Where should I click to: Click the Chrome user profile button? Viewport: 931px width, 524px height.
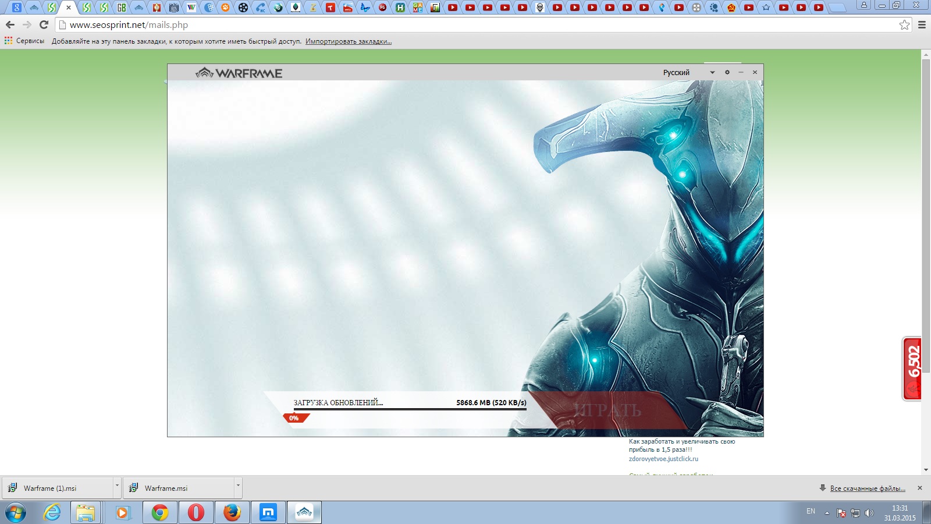tap(864, 5)
